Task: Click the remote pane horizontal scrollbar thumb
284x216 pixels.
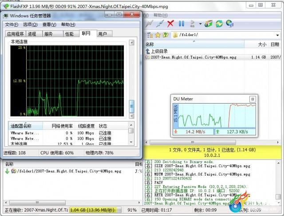Action: coord(193,142)
